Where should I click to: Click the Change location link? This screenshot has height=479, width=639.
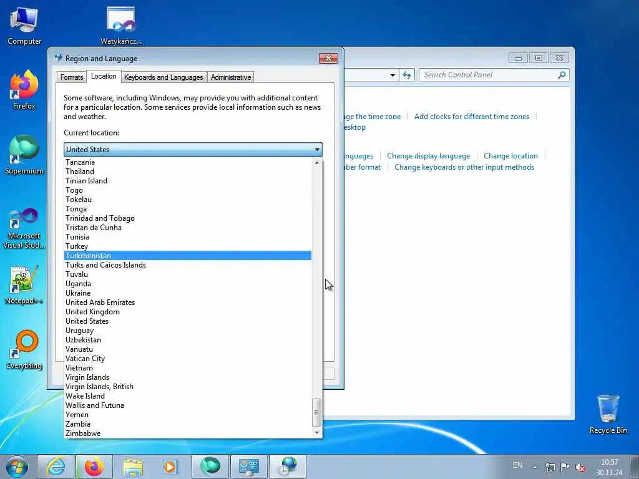coord(510,155)
